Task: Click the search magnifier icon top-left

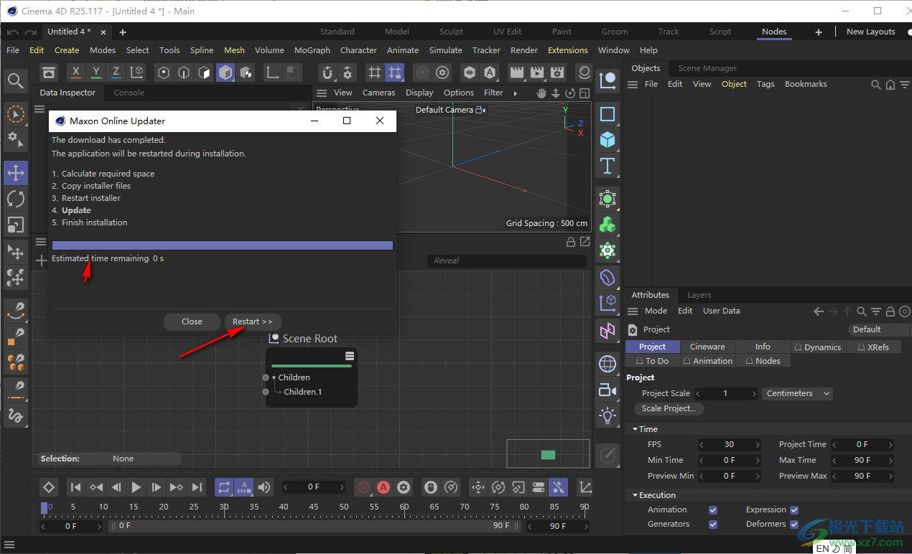Action: pyautogui.click(x=16, y=80)
